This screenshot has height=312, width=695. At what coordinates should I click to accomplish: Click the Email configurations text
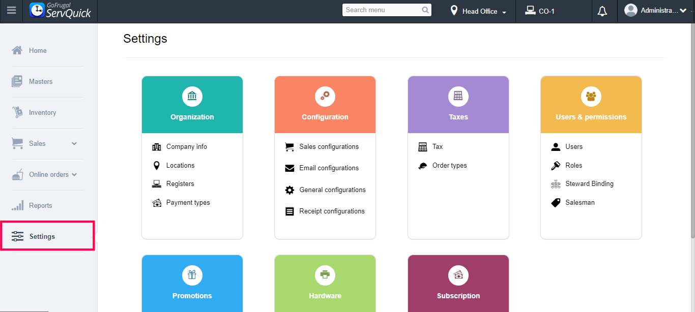click(329, 168)
